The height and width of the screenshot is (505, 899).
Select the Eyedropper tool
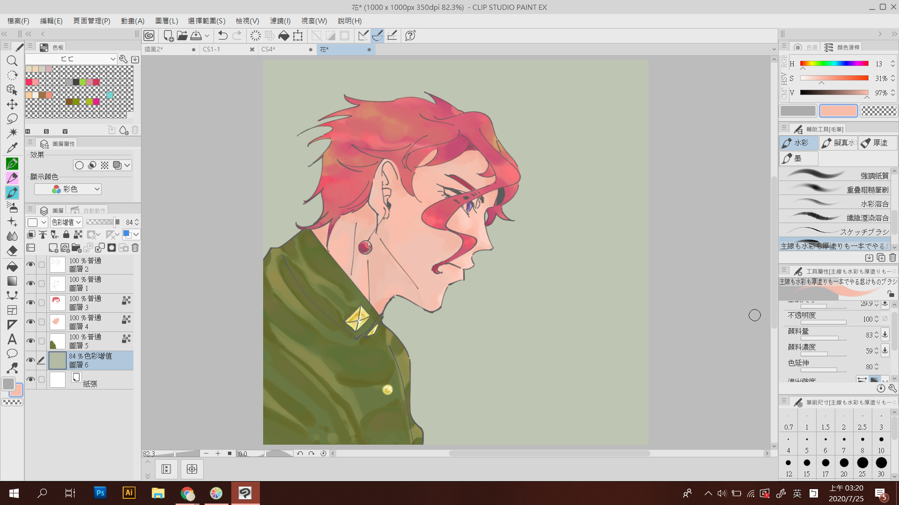click(x=12, y=148)
